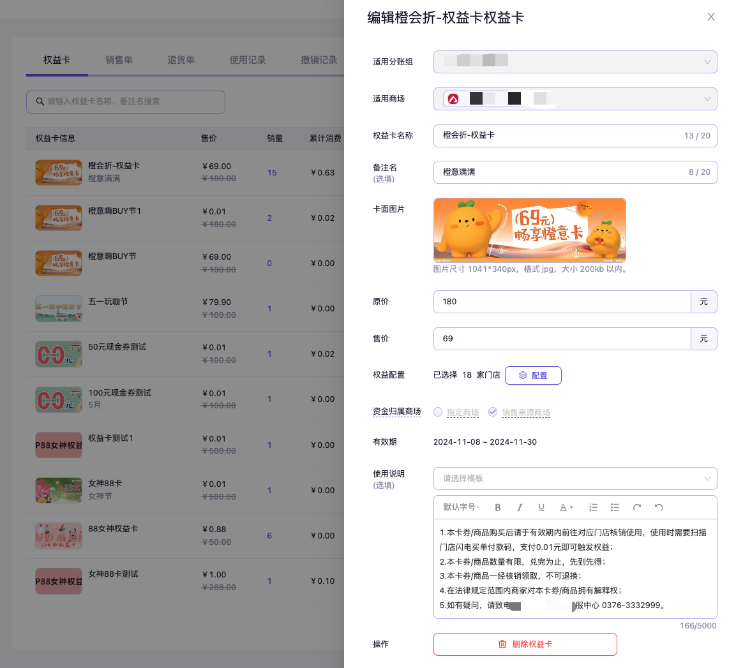
Task: Click the 售价 price input field
Action: (562, 339)
